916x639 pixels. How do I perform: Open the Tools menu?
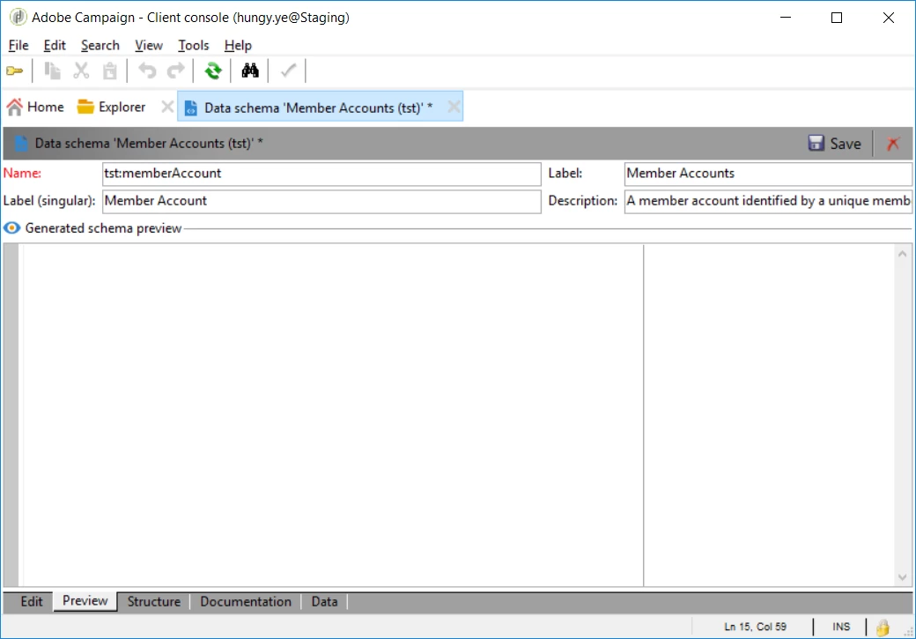194,46
